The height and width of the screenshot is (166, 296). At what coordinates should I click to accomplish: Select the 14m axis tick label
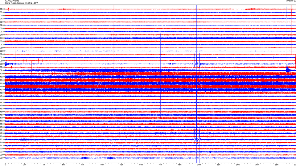coord(141,165)
